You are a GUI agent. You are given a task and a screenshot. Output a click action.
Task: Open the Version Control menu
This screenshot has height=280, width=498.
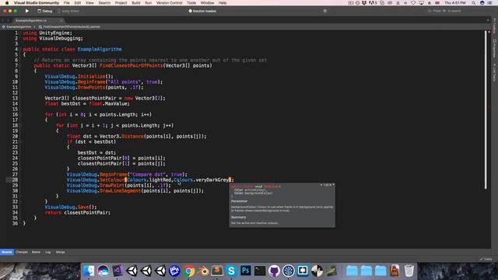coord(170,3)
